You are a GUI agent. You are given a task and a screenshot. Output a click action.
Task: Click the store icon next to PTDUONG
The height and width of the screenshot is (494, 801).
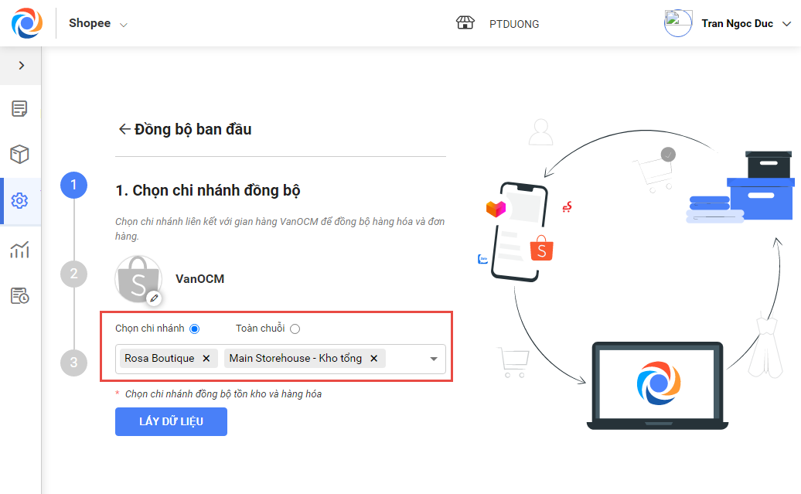(465, 23)
